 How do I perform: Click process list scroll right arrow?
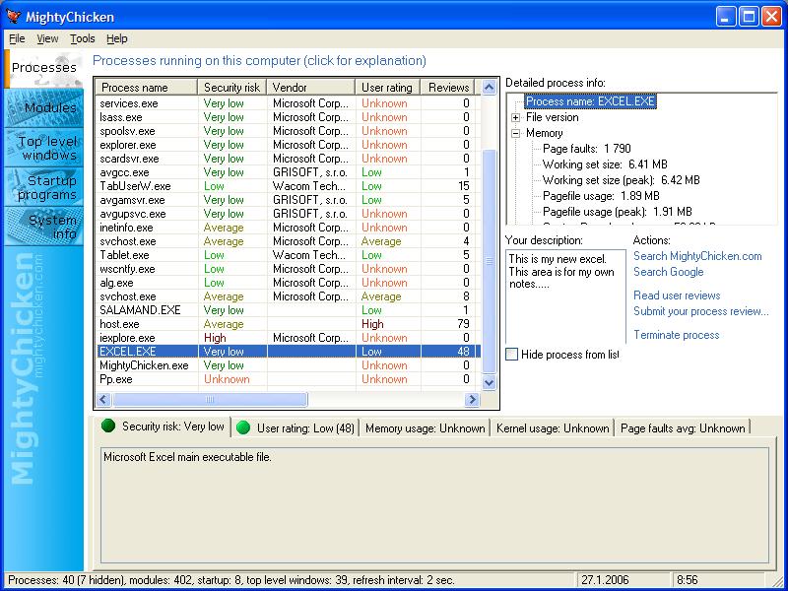click(x=472, y=400)
